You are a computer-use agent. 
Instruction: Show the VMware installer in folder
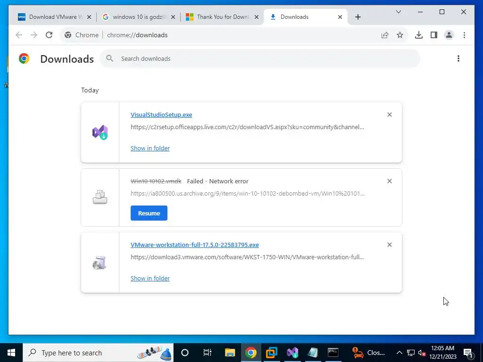click(150, 278)
